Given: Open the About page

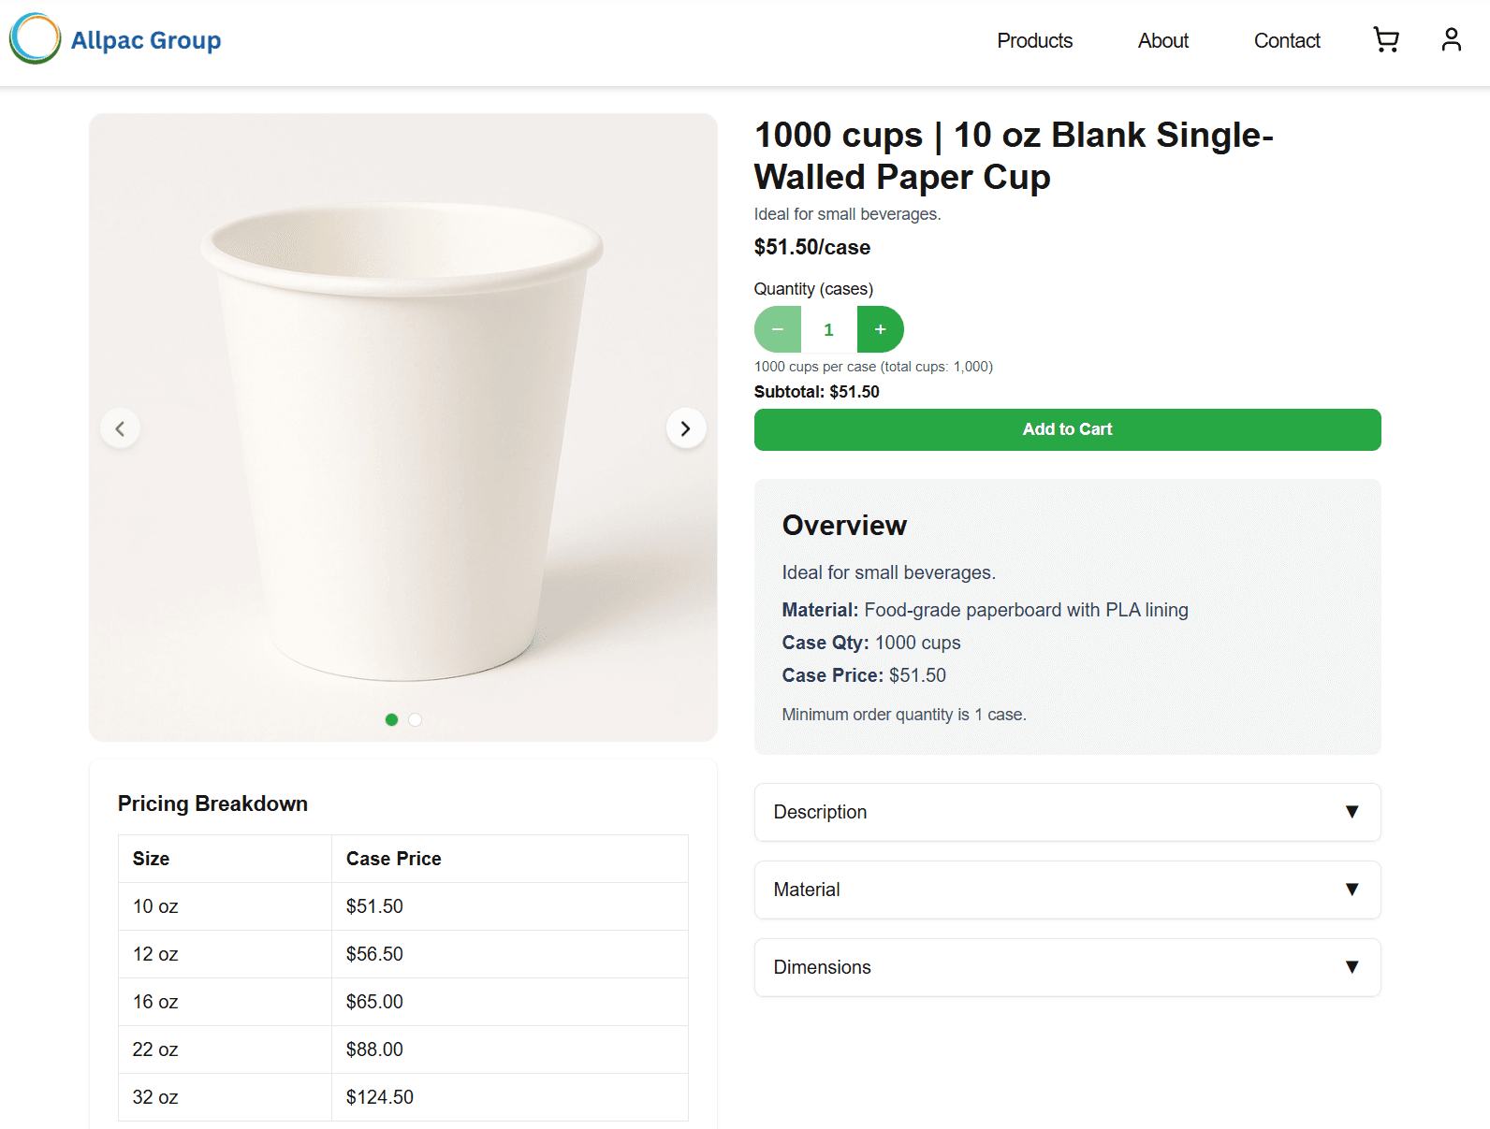Looking at the screenshot, I should tap(1162, 40).
